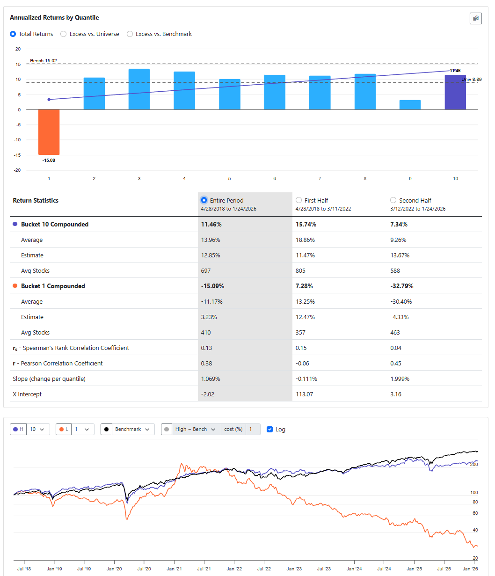
Task: Open the L quantile dropdown showing 1
Action: [x=82, y=429]
